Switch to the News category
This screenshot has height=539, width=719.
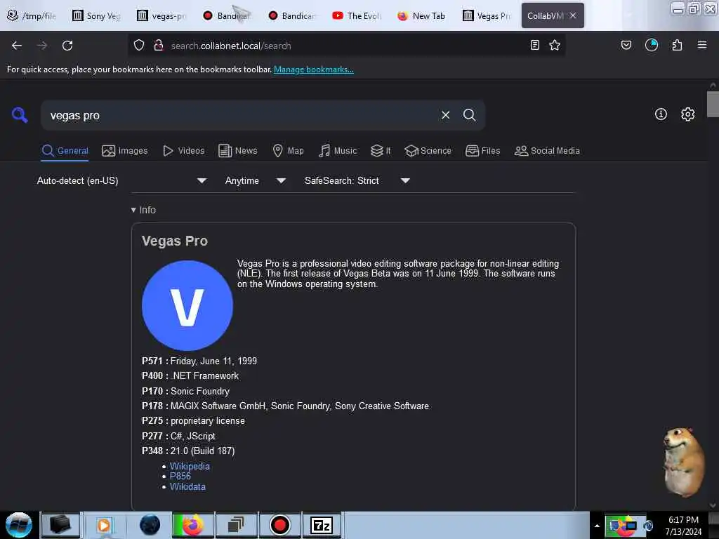[x=237, y=150]
